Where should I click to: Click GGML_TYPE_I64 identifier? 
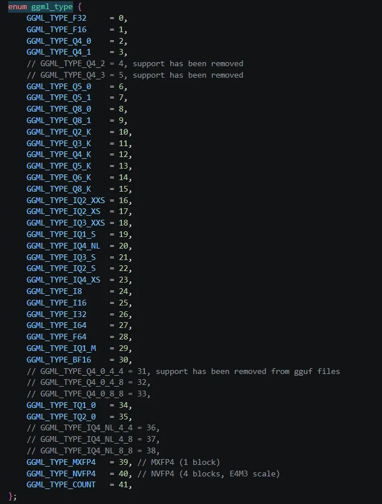click(56, 325)
